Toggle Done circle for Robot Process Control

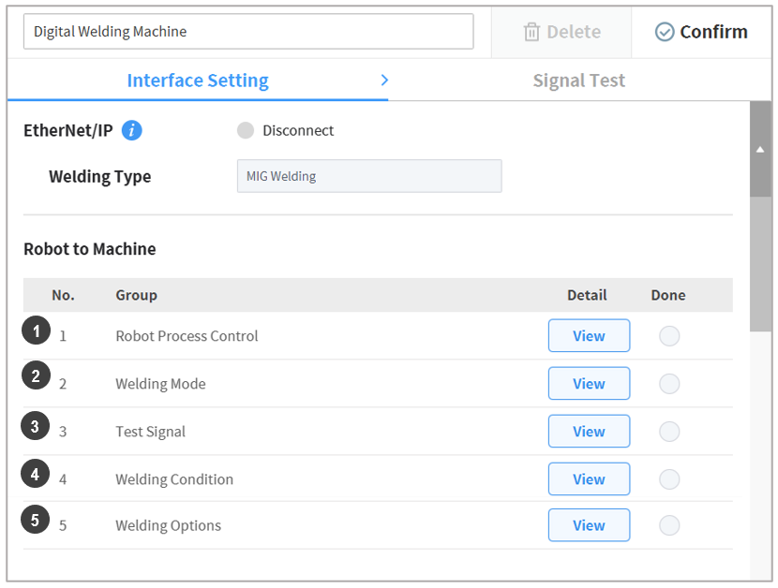(669, 336)
